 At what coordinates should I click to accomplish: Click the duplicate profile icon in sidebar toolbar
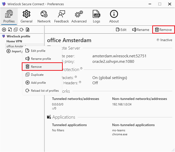(x=15, y=30)
